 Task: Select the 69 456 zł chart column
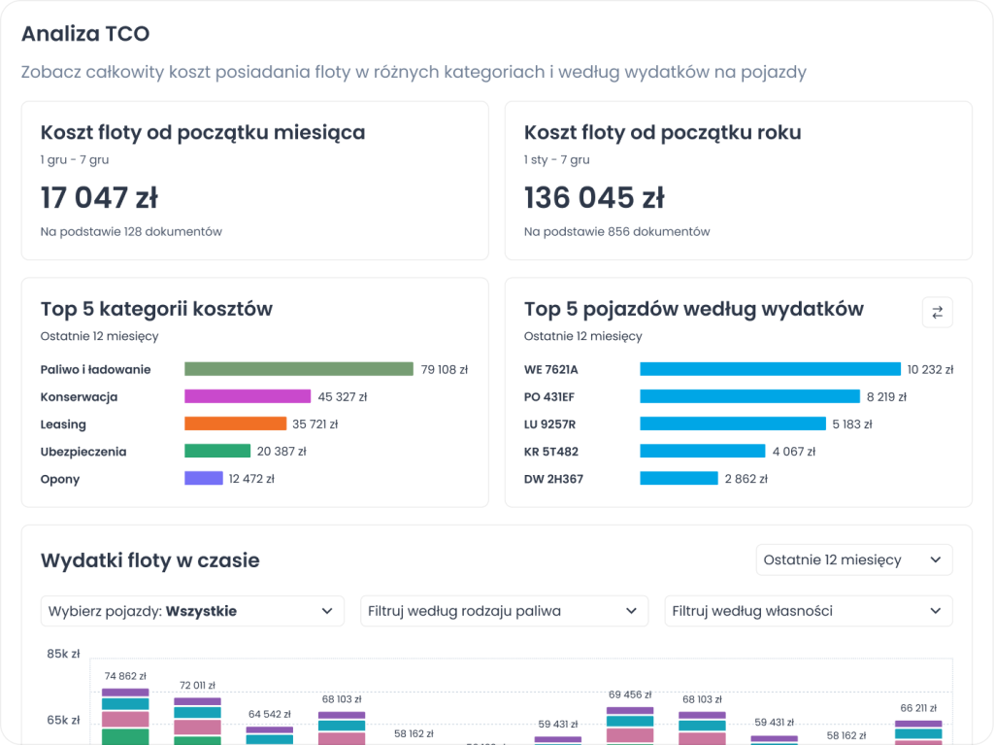click(630, 725)
